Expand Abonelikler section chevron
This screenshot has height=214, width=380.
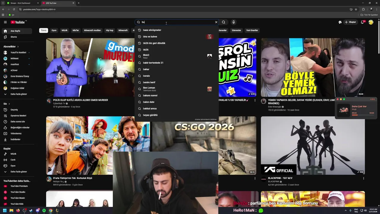(x=18, y=47)
